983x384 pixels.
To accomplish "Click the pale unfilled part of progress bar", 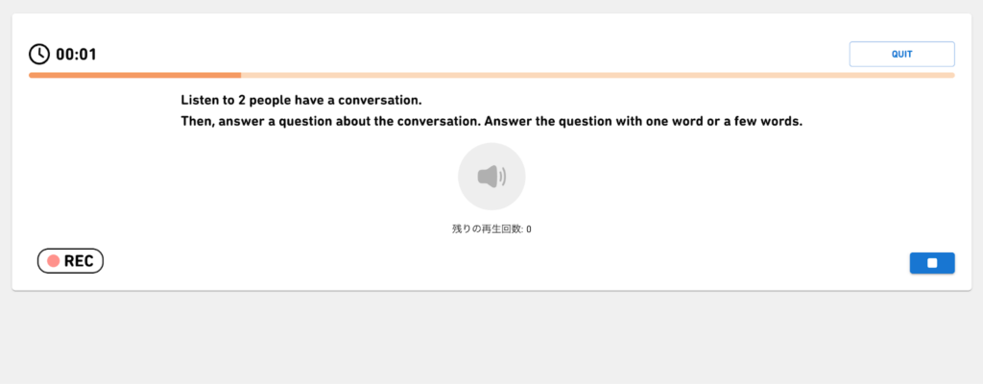I will point(595,75).
